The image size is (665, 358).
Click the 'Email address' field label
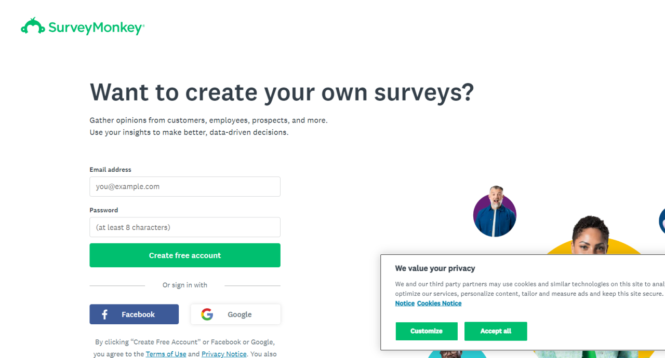(110, 170)
